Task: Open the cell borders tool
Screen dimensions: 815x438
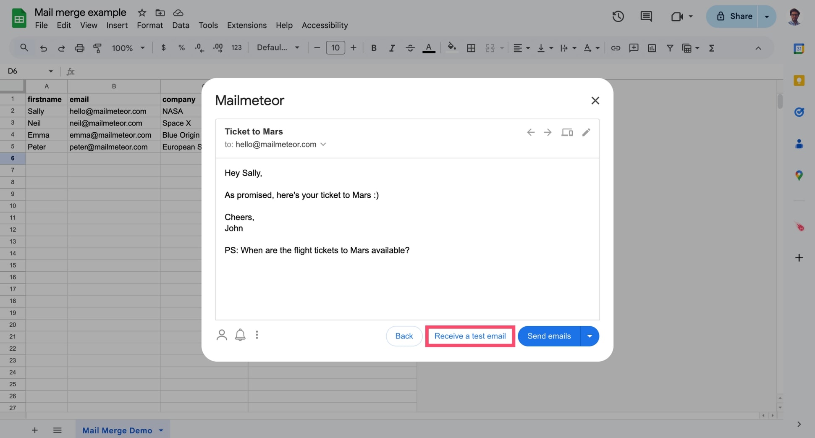Action: 471,48
